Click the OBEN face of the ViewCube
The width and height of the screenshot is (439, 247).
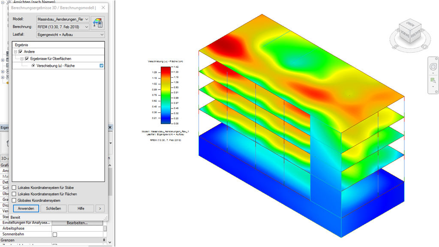click(410, 24)
